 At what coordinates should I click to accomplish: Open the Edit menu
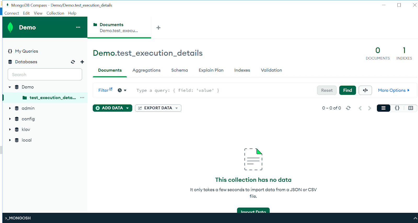(x=26, y=13)
